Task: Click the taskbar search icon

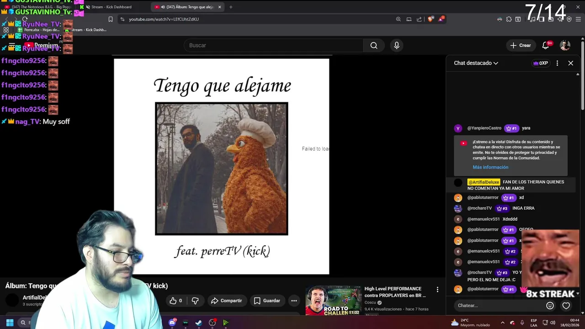Action: tap(23, 323)
